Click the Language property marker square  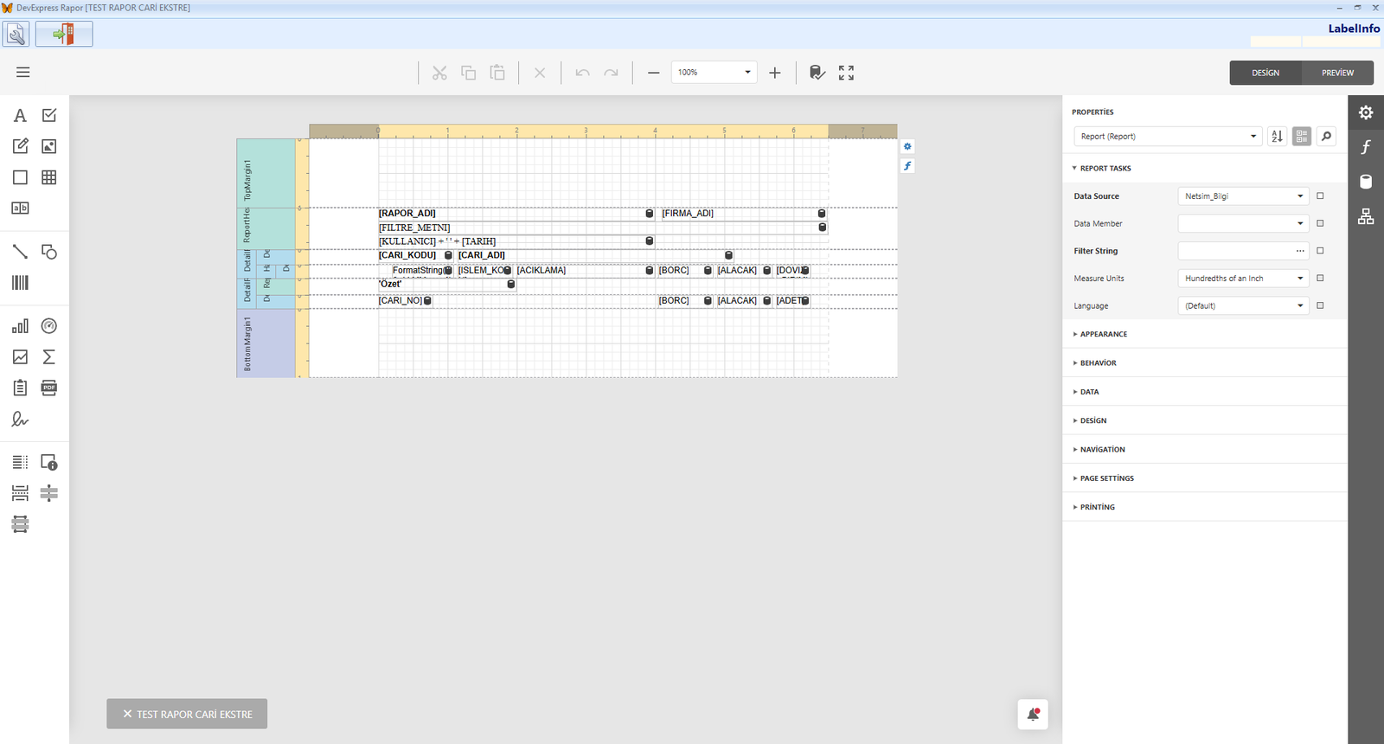pyautogui.click(x=1320, y=305)
